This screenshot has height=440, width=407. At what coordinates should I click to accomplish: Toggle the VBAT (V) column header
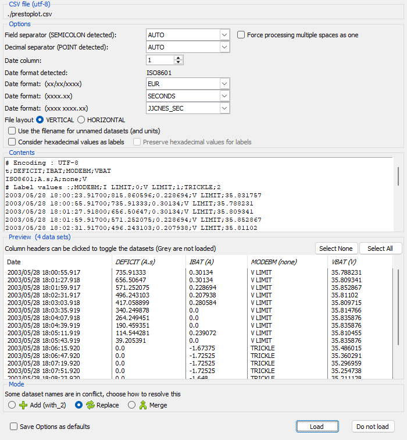point(360,262)
